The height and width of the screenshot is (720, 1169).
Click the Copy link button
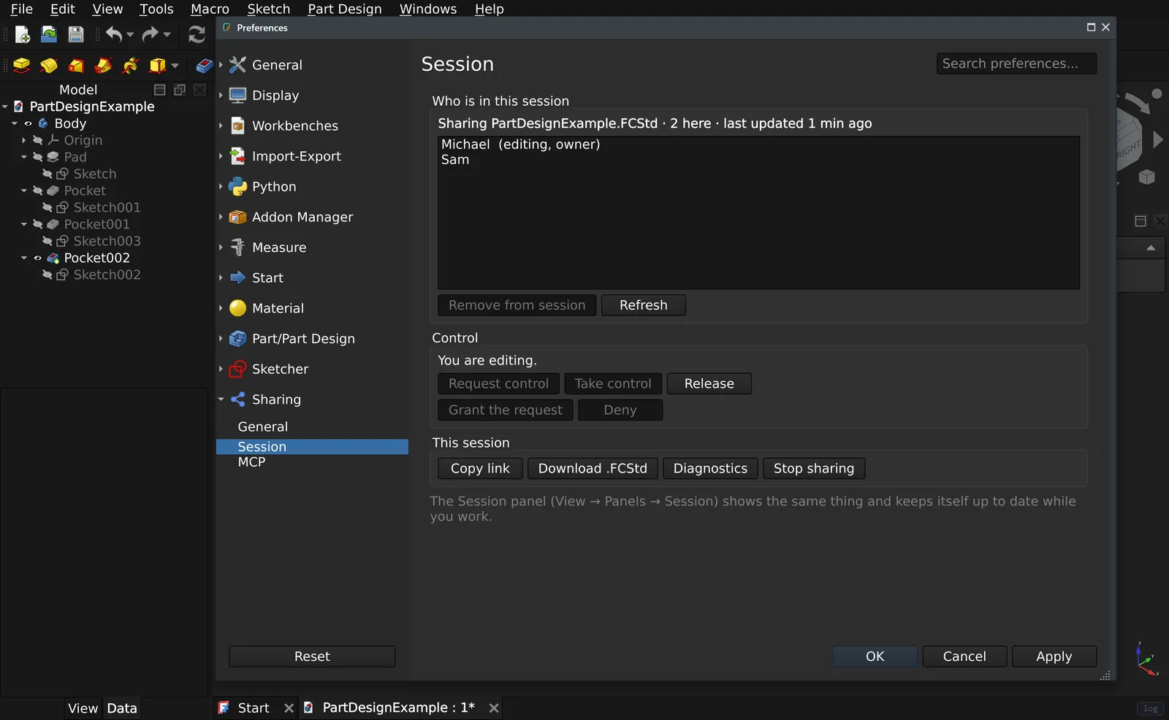click(480, 469)
